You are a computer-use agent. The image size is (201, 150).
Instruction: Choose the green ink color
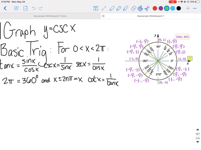(x=167, y=8)
